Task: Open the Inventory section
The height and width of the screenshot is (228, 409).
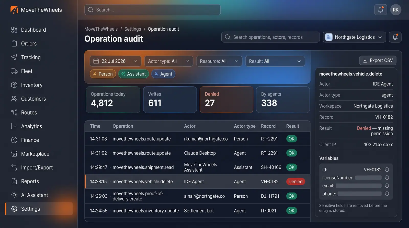Action: 39,85
